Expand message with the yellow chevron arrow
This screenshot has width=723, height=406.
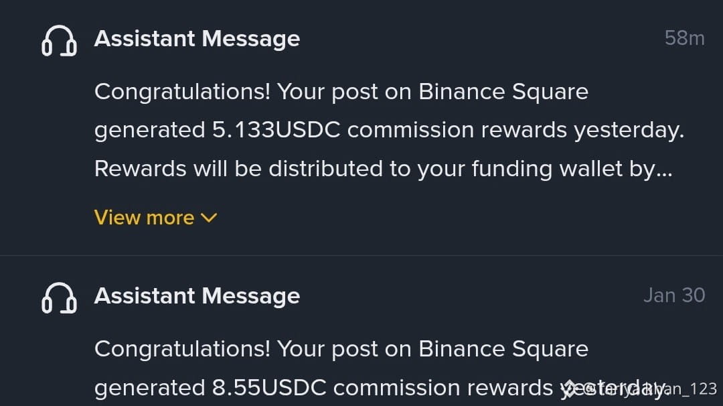[x=209, y=218]
